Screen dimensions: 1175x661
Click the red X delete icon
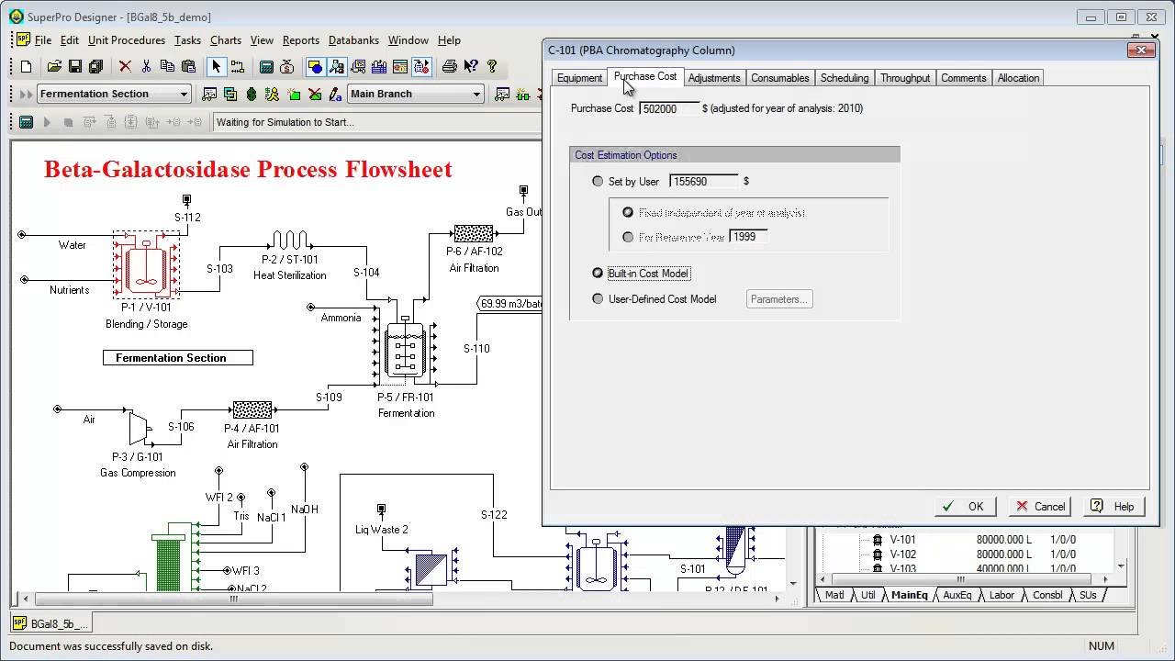coord(125,66)
